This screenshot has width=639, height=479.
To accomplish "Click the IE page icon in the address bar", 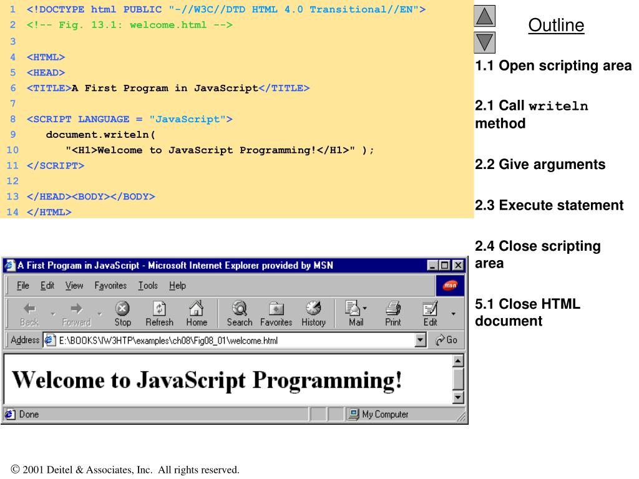I will tap(49, 340).
